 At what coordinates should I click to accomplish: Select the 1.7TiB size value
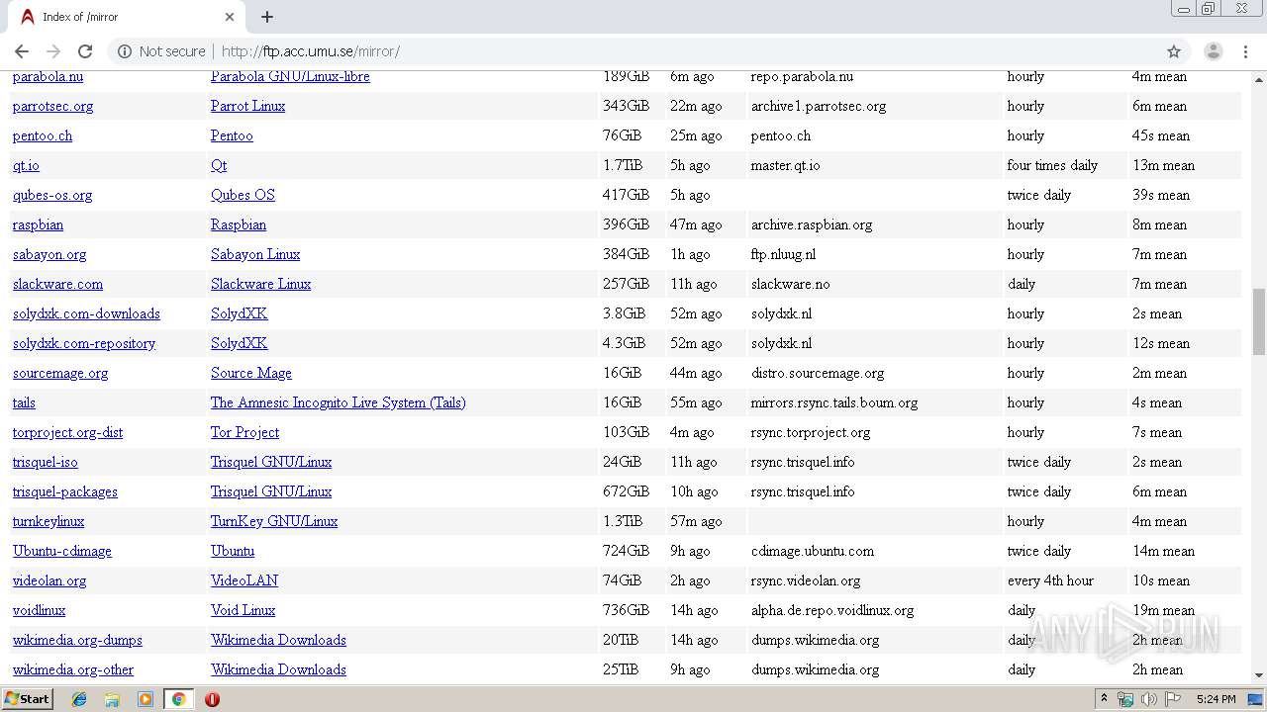623,165
